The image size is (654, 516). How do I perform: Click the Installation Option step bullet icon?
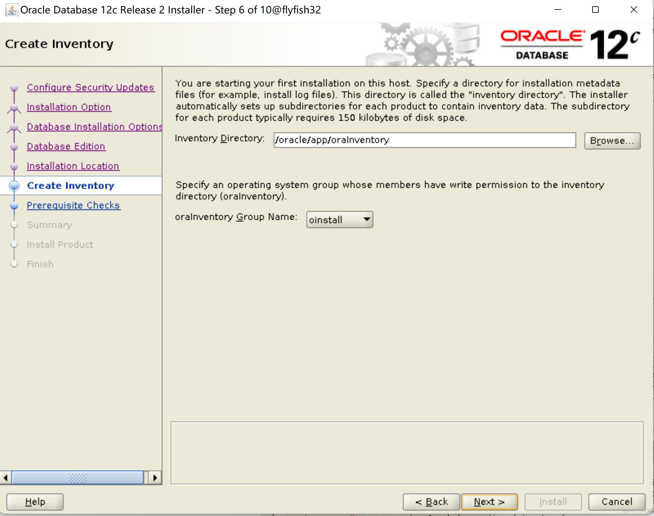point(14,108)
